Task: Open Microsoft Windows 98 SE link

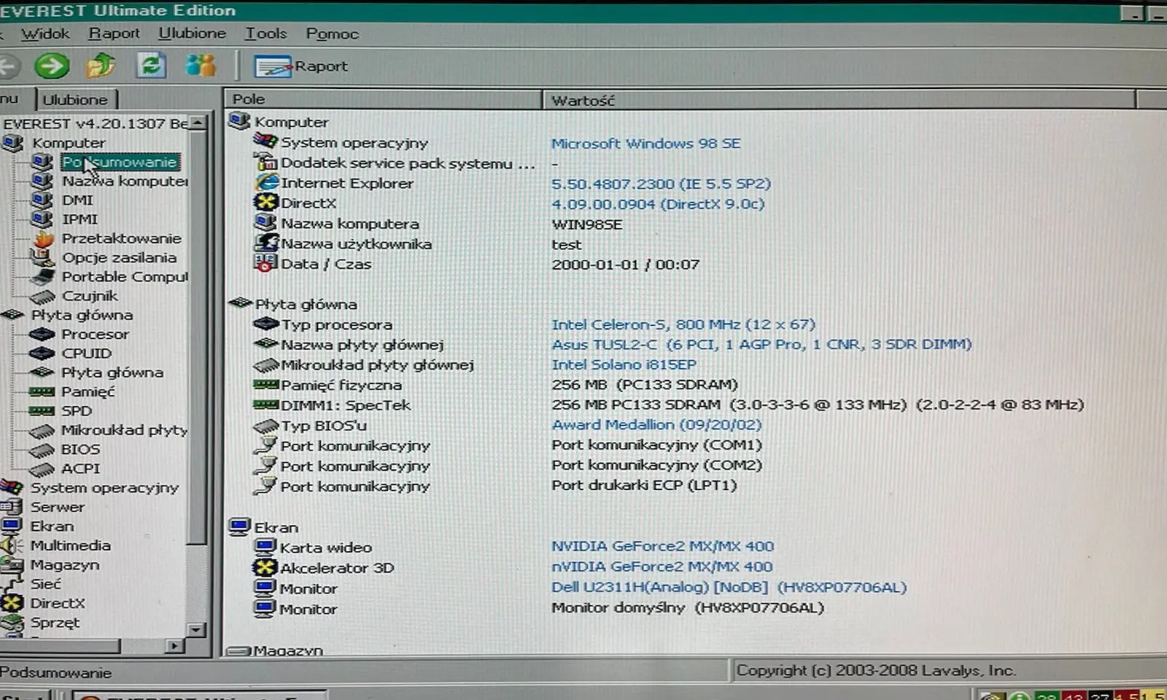Action: (645, 144)
